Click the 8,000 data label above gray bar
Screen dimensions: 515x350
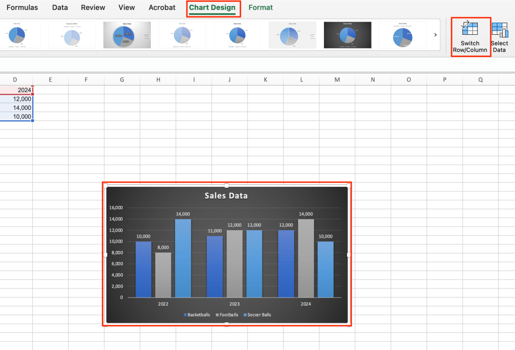pos(163,247)
